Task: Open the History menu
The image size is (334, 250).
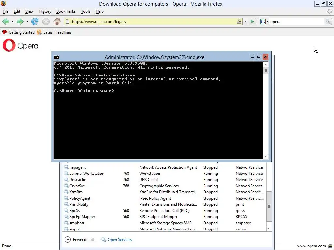Action: coord(45,11)
